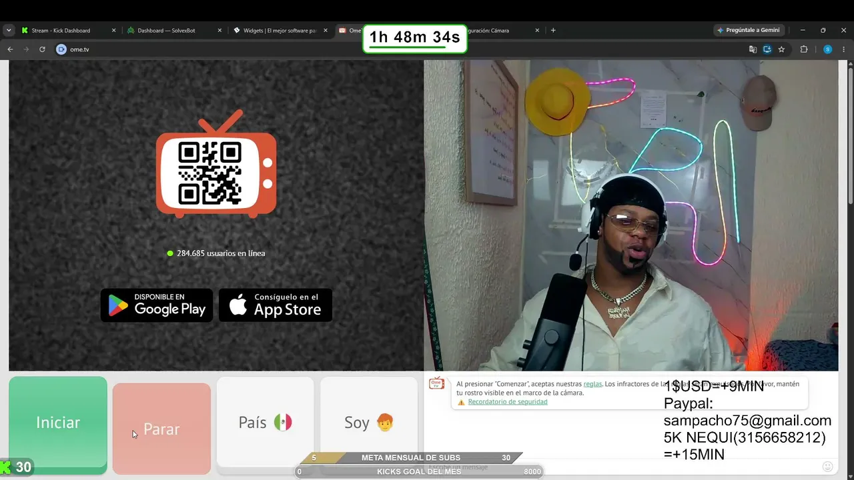The height and width of the screenshot is (480, 854).
Task: Click the "284.685 usuarios en línea" text
Action: coord(221,253)
